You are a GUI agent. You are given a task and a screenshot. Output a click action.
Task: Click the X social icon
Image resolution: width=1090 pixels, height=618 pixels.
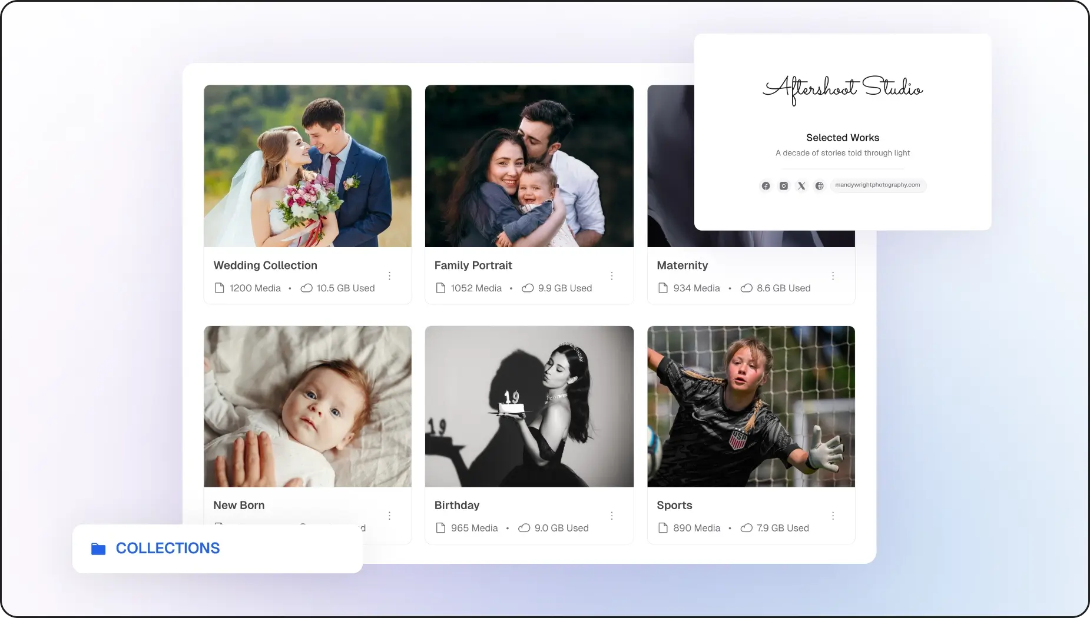[x=801, y=186]
